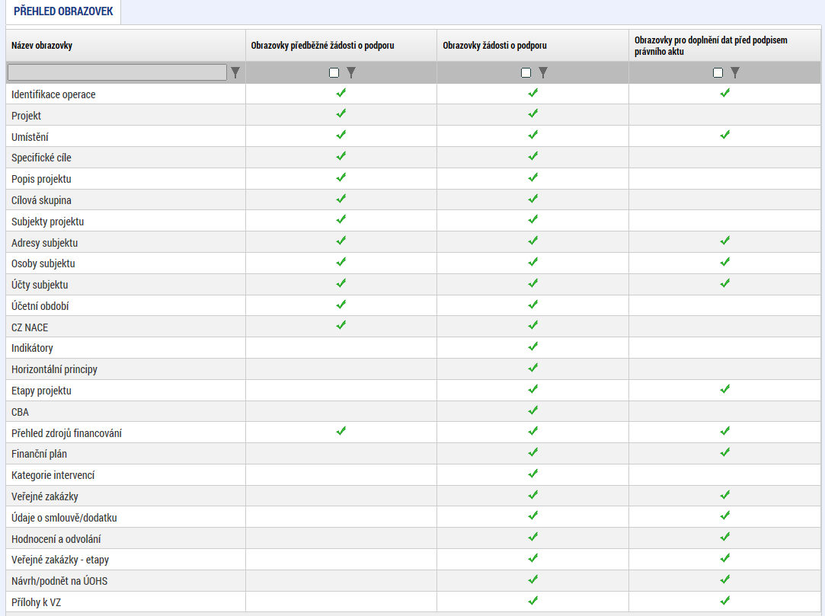
Task: Select the Hodnocení a odvolání row
Action: (414, 538)
